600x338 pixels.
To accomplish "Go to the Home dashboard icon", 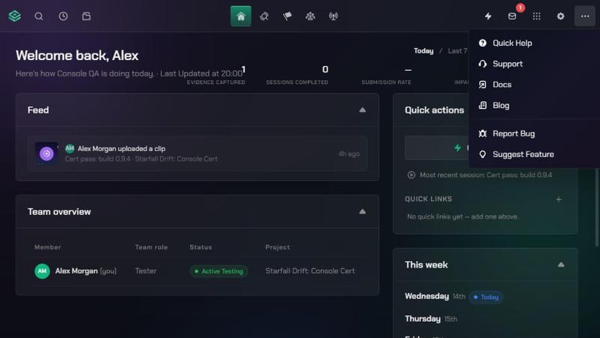I will click(241, 16).
